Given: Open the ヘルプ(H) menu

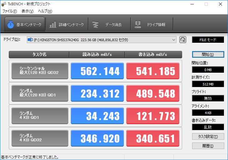Looking at the screenshot, I should click(45, 11).
